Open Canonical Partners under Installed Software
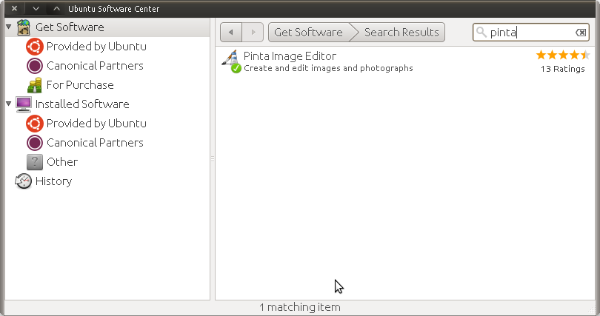 (x=95, y=143)
